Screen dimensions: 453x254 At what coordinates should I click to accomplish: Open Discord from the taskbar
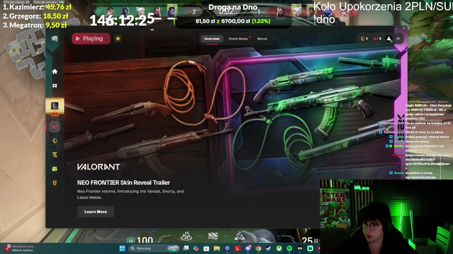click(248, 248)
